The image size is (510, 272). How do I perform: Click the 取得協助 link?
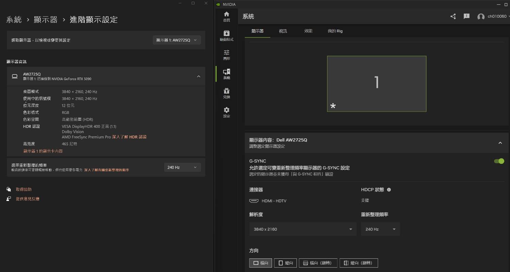(23, 189)
